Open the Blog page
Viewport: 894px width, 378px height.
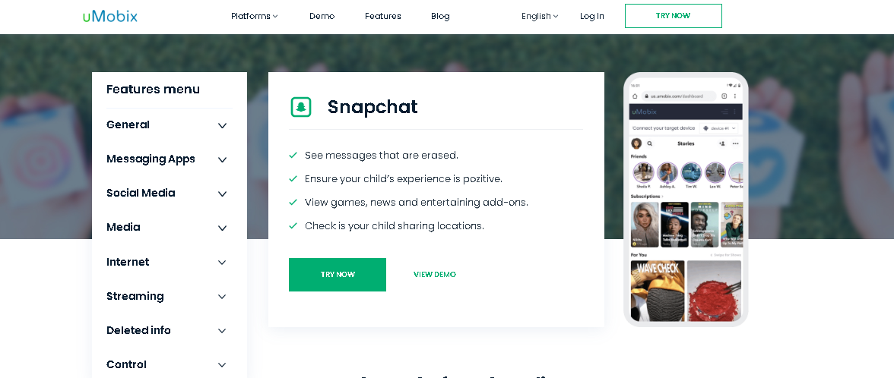tap(440, 16)
